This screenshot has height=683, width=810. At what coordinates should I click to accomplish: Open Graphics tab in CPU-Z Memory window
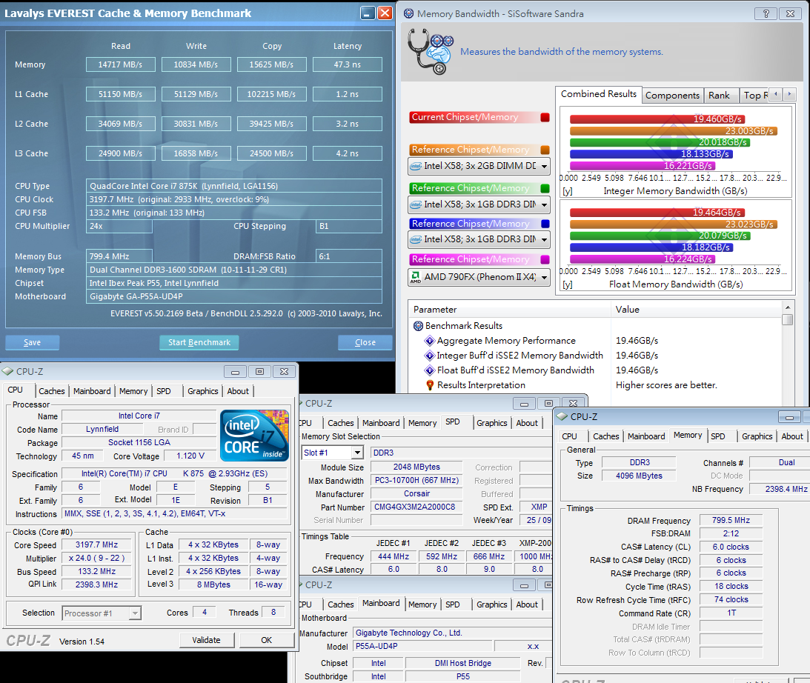click(757, 436)
